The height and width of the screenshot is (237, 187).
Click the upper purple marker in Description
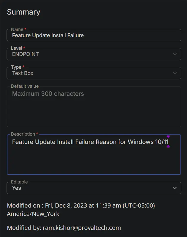(168, 136)
